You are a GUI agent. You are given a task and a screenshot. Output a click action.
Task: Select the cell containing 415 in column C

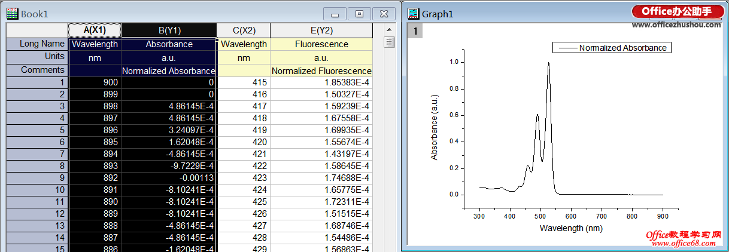coord(243,83)
